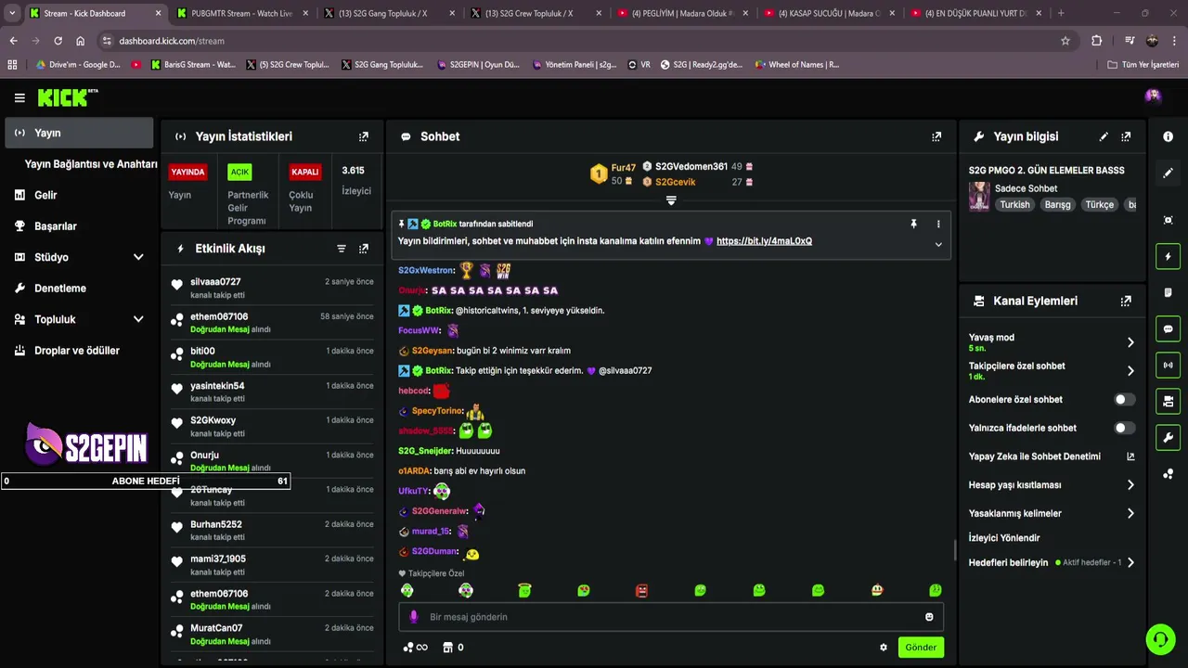Pop out the Etkinlik Akışı panel
1188x668 pixels.
(364, 249)
